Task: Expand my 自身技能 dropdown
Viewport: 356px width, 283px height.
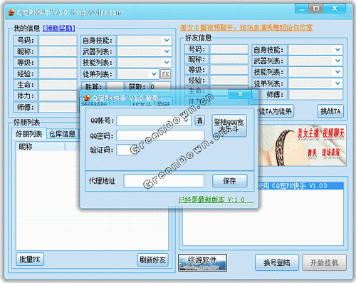Action: click(167, 41)
